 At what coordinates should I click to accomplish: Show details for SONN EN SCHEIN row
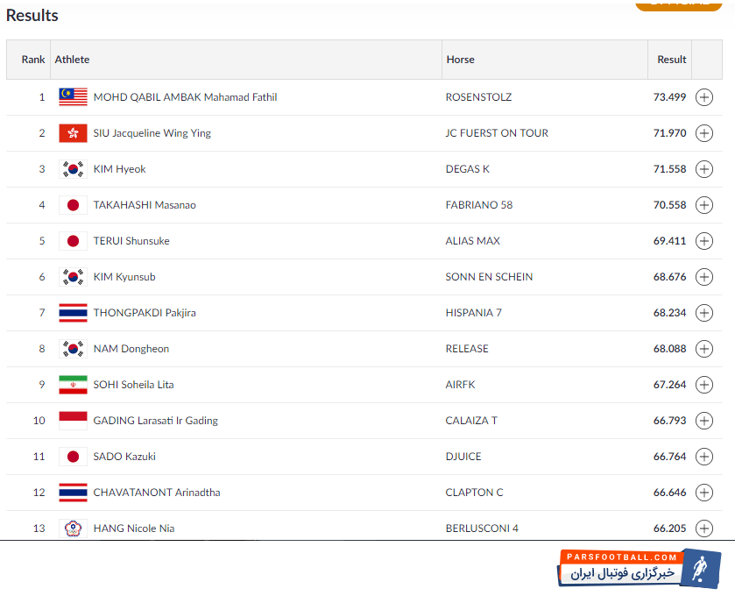click(x=703, y=277)
